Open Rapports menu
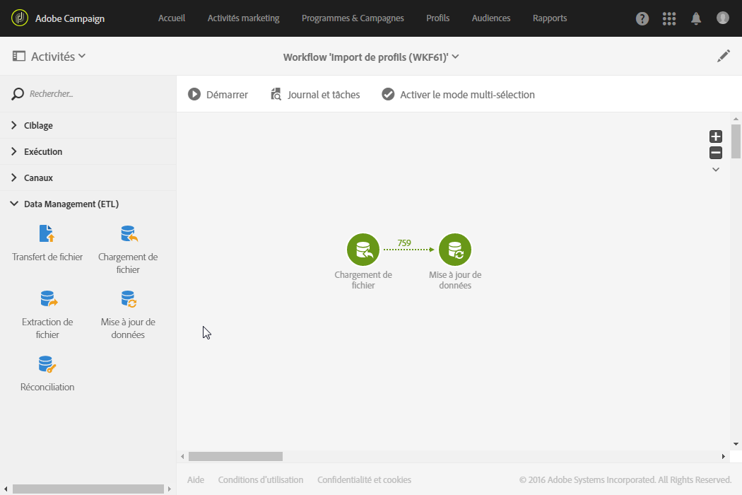 (x=549, y=18)
